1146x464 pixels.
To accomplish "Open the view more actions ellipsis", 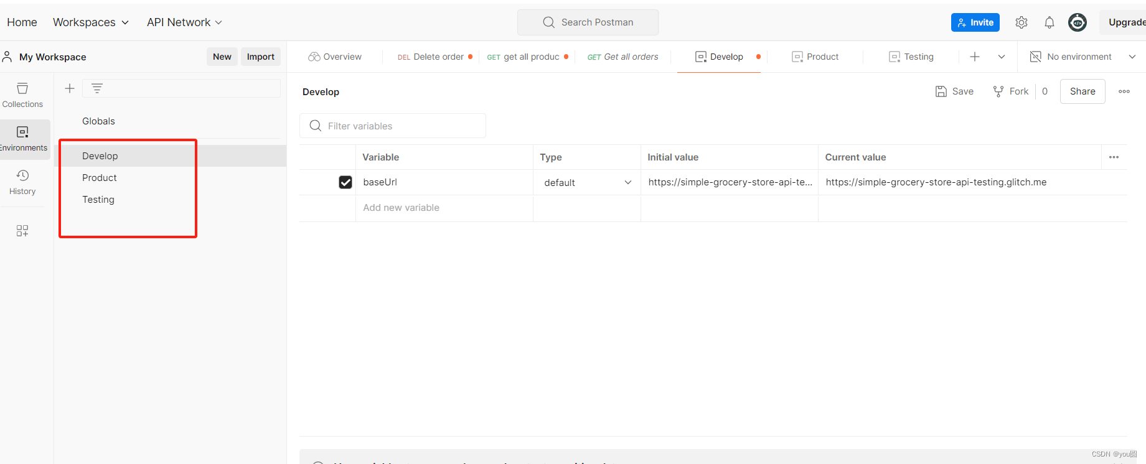I will (1124, 91).
